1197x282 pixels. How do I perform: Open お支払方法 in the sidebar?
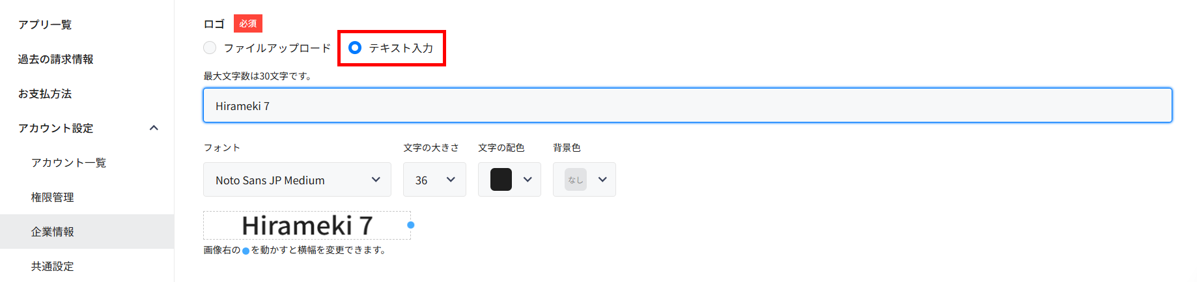click(45, 94)
